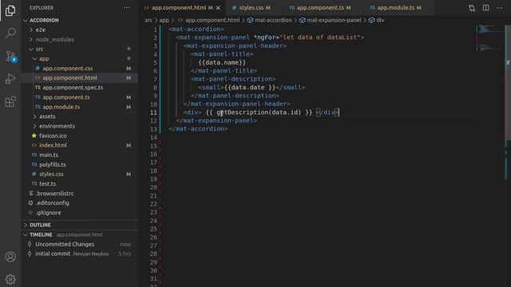Open the Accounts icon in activity bar

[10, 257]
